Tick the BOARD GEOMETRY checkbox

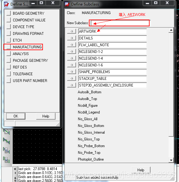[9, 13]
